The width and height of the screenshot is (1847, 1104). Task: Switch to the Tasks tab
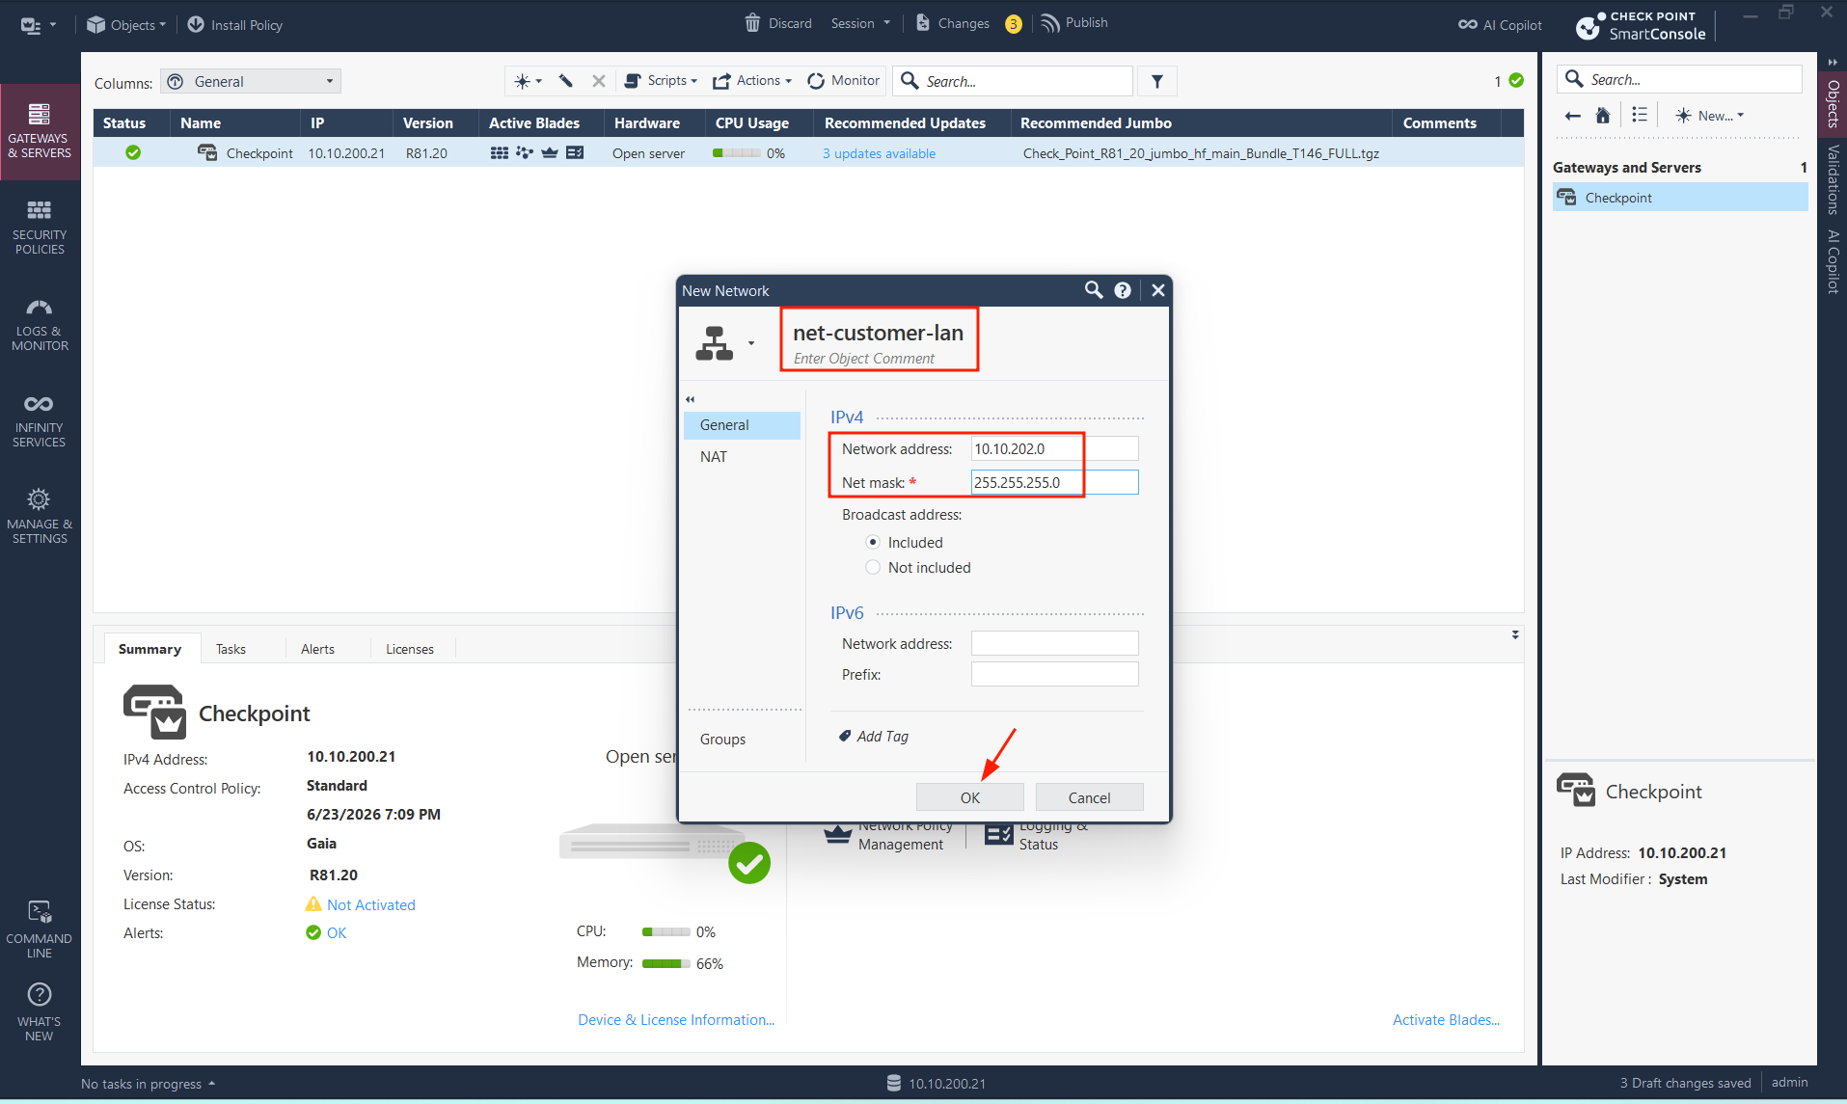click(231, 649)
